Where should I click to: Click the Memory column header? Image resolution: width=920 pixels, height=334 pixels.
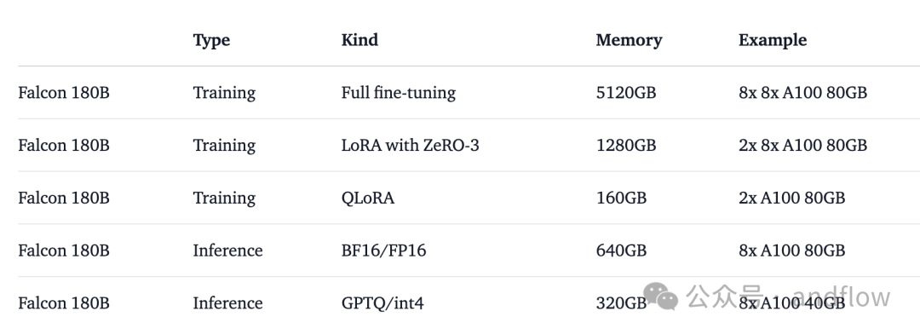(x=629, y=40)
